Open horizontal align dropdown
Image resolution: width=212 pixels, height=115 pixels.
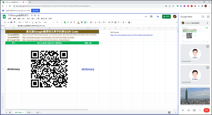coord(92,22)
